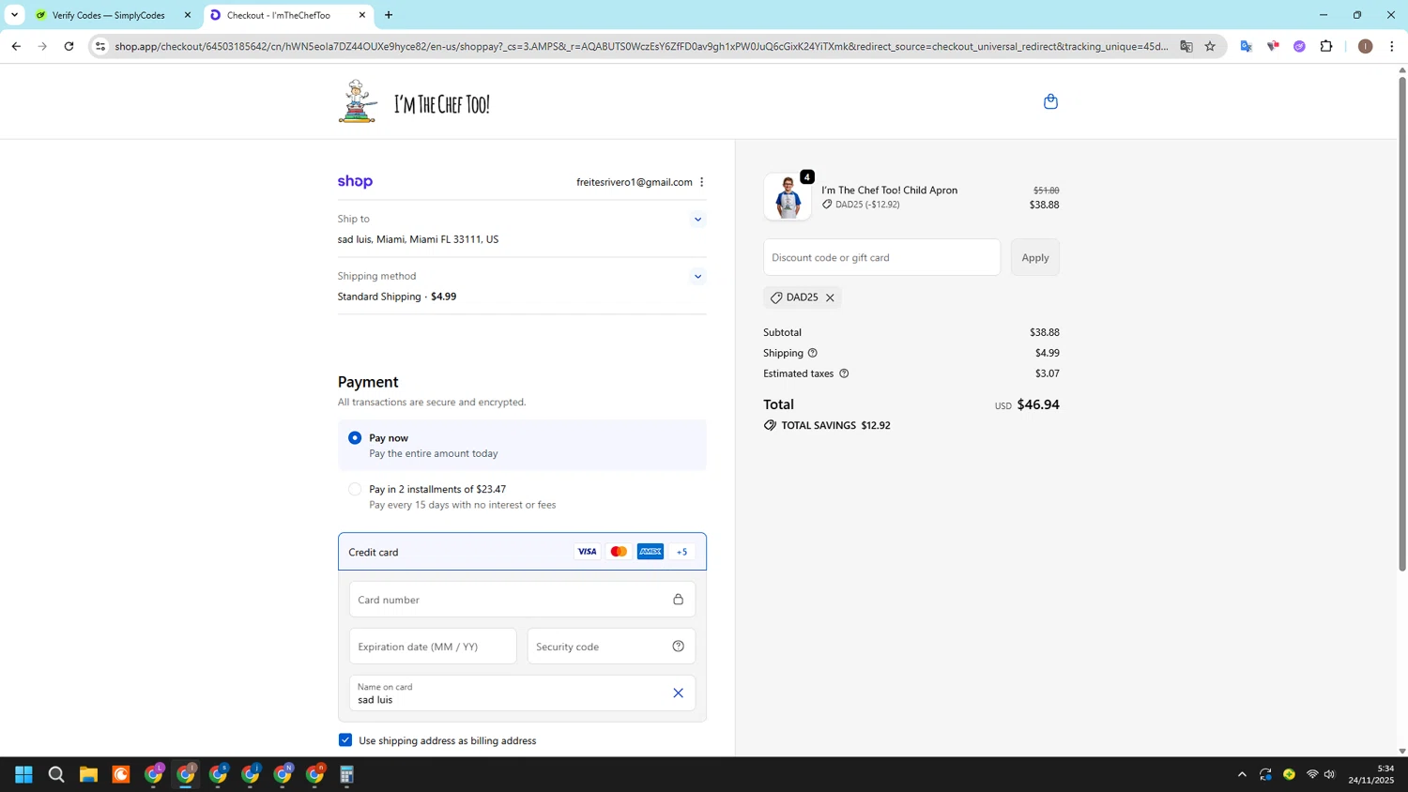This screenshot has width=1408, height=792.
Task: Click the freitesrivero1@gmail.com email
Action: (635, 182)
